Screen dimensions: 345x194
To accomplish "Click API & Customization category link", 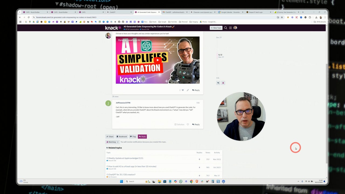I will [131, 29].
